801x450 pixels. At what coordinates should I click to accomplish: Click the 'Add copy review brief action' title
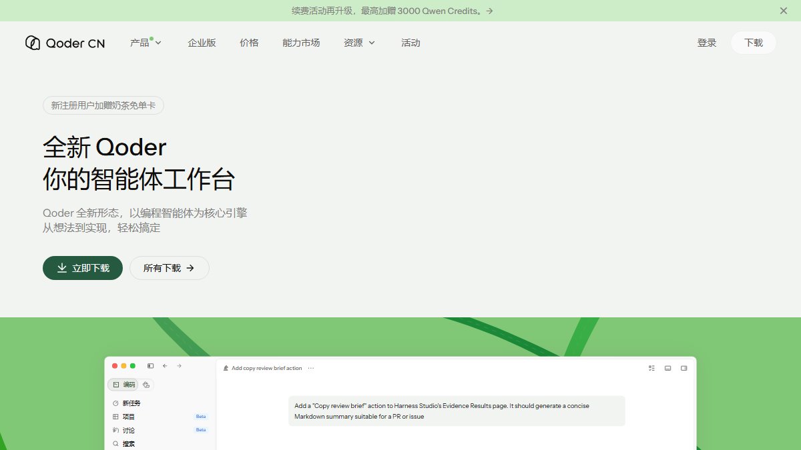pos(266,368)
